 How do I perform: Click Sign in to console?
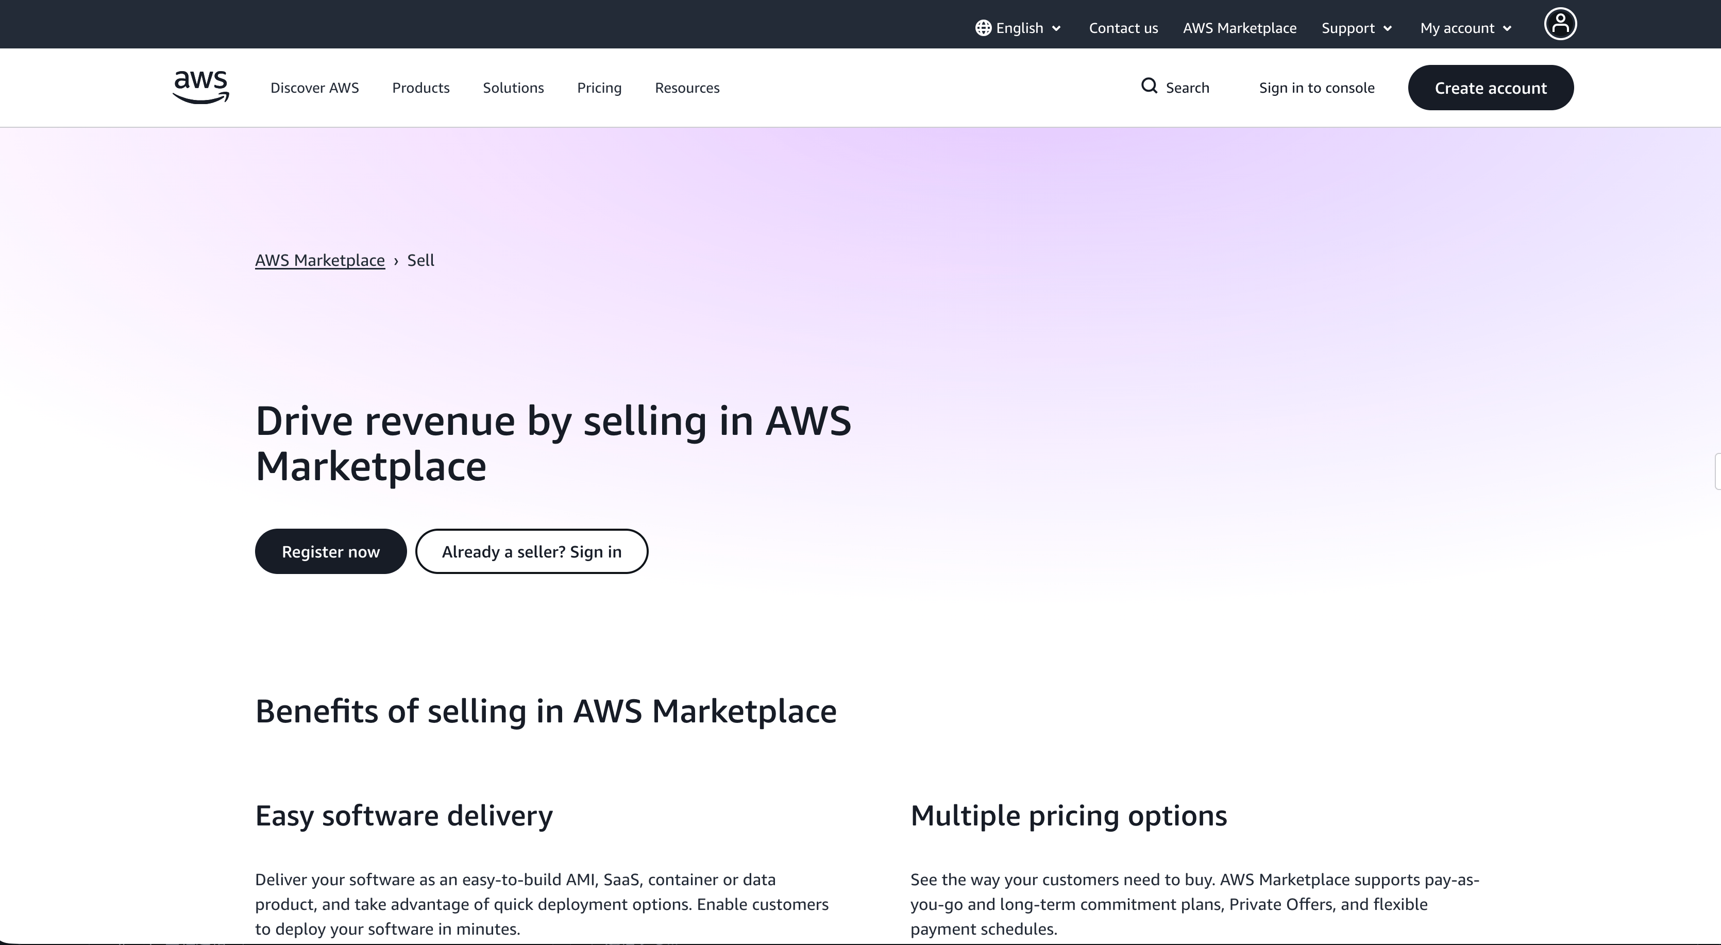[x=1317, y=88]
